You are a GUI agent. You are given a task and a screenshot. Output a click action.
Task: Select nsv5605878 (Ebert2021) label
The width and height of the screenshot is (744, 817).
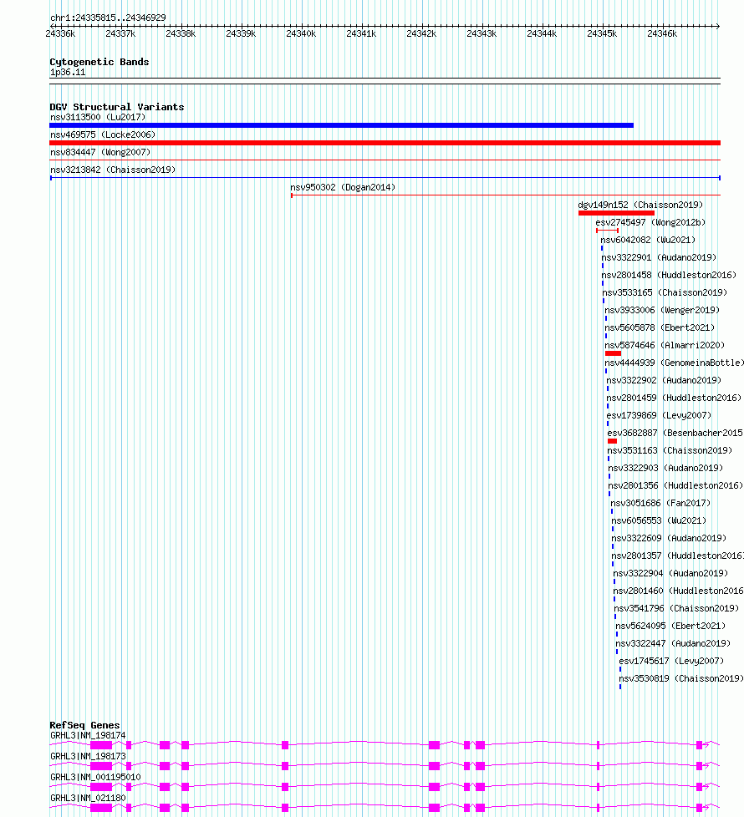pyautogui.click(x=659, y=327)
